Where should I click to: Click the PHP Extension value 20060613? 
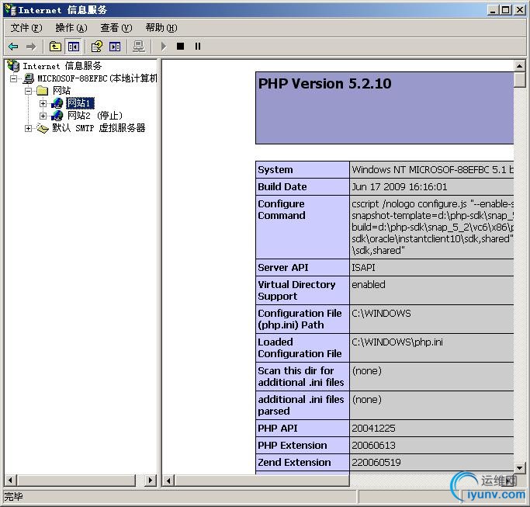coord(373,445)
